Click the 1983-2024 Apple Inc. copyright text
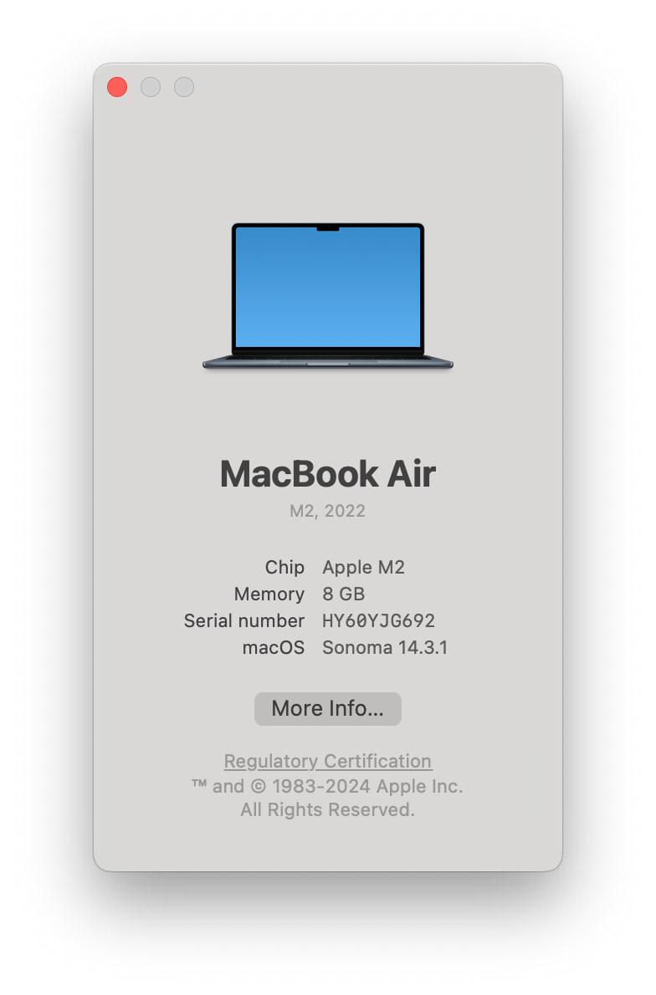 tap(327, 786)
